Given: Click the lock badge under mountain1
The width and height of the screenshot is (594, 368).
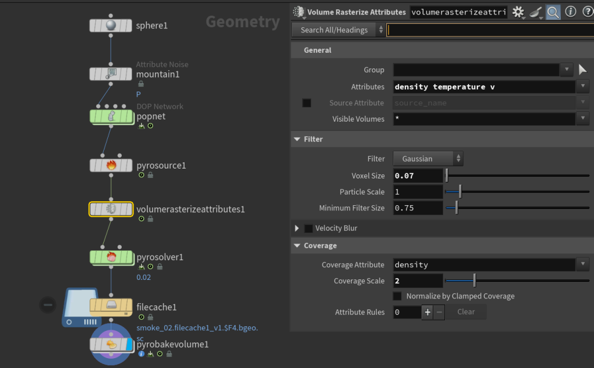Looking at the screenshot, I should coord(141,83).
